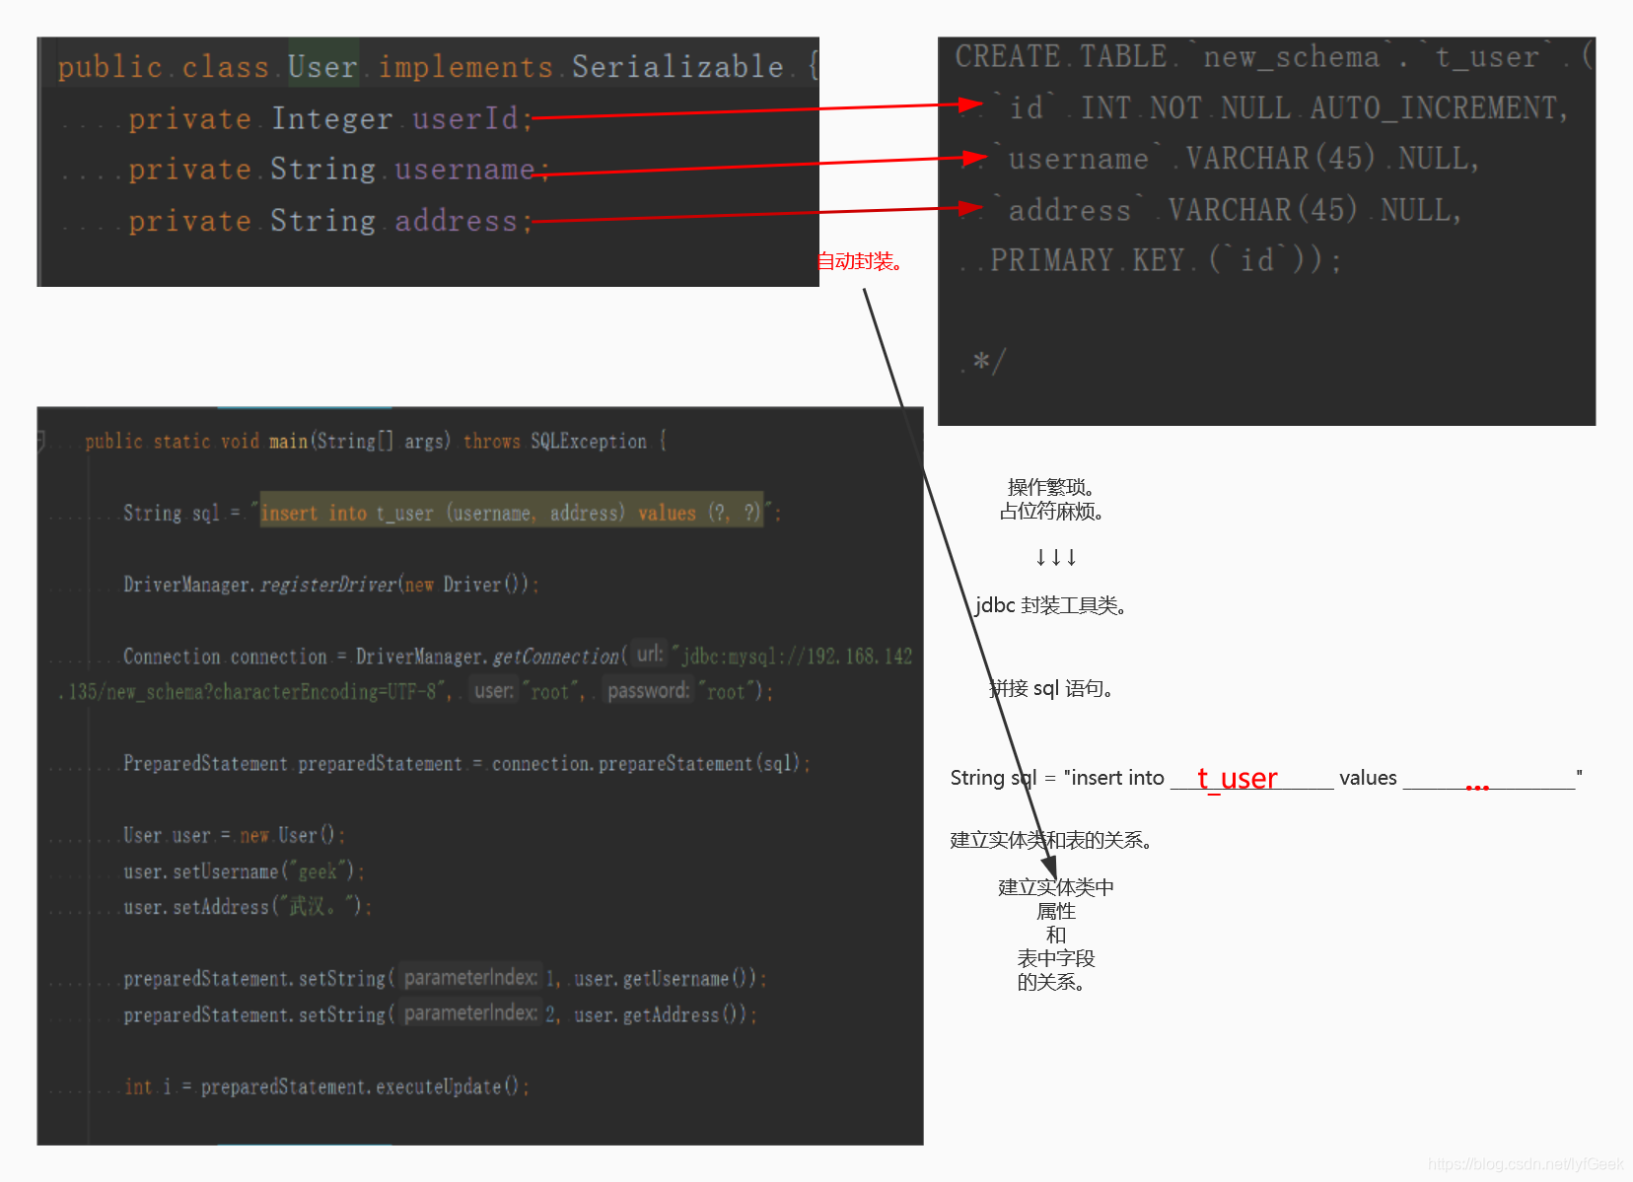
Task: Click the 'PreparedStatement preparedStatement = connection.prepareStatement(sql)' line
Action: 466,764
